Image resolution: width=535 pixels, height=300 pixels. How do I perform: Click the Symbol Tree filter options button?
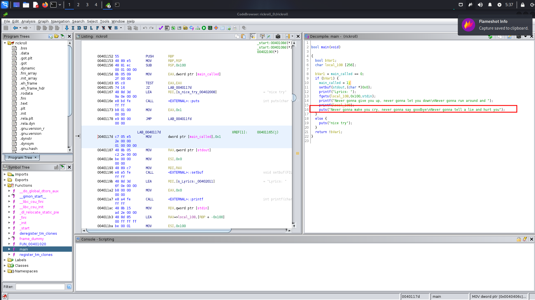(x=69, y=287)
